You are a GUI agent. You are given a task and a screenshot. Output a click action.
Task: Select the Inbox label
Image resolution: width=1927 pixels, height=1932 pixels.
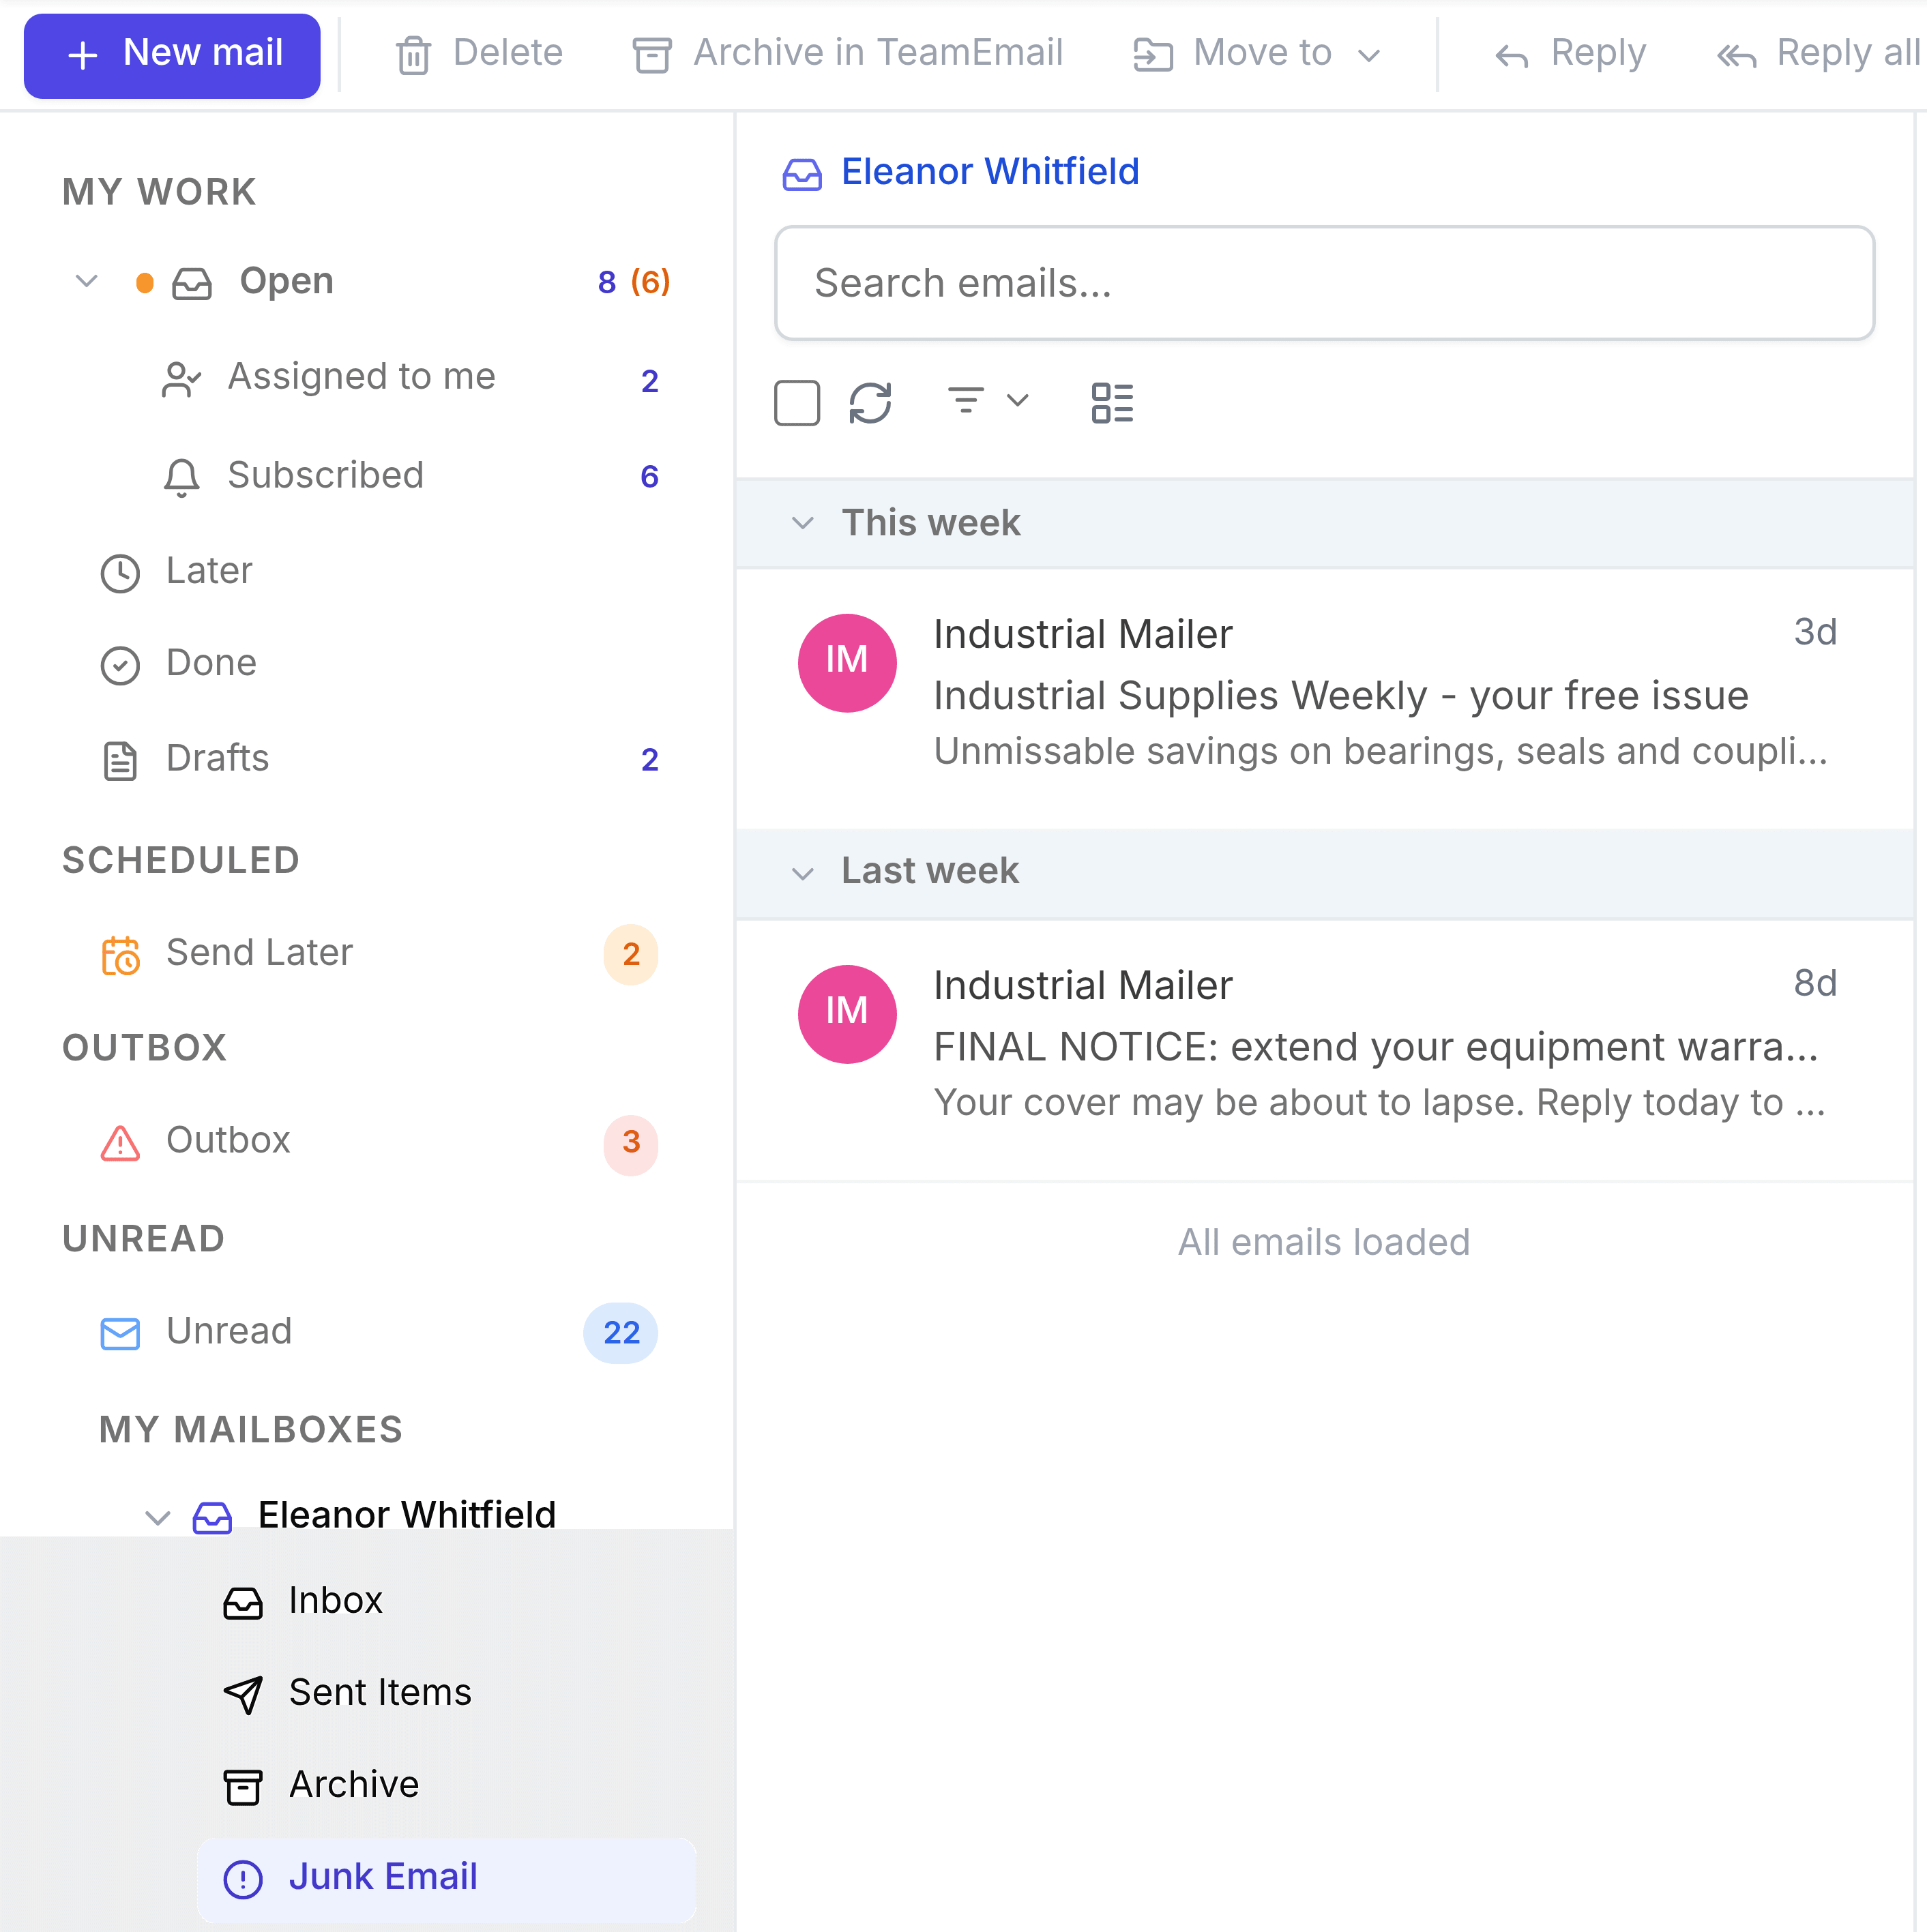336,1601
